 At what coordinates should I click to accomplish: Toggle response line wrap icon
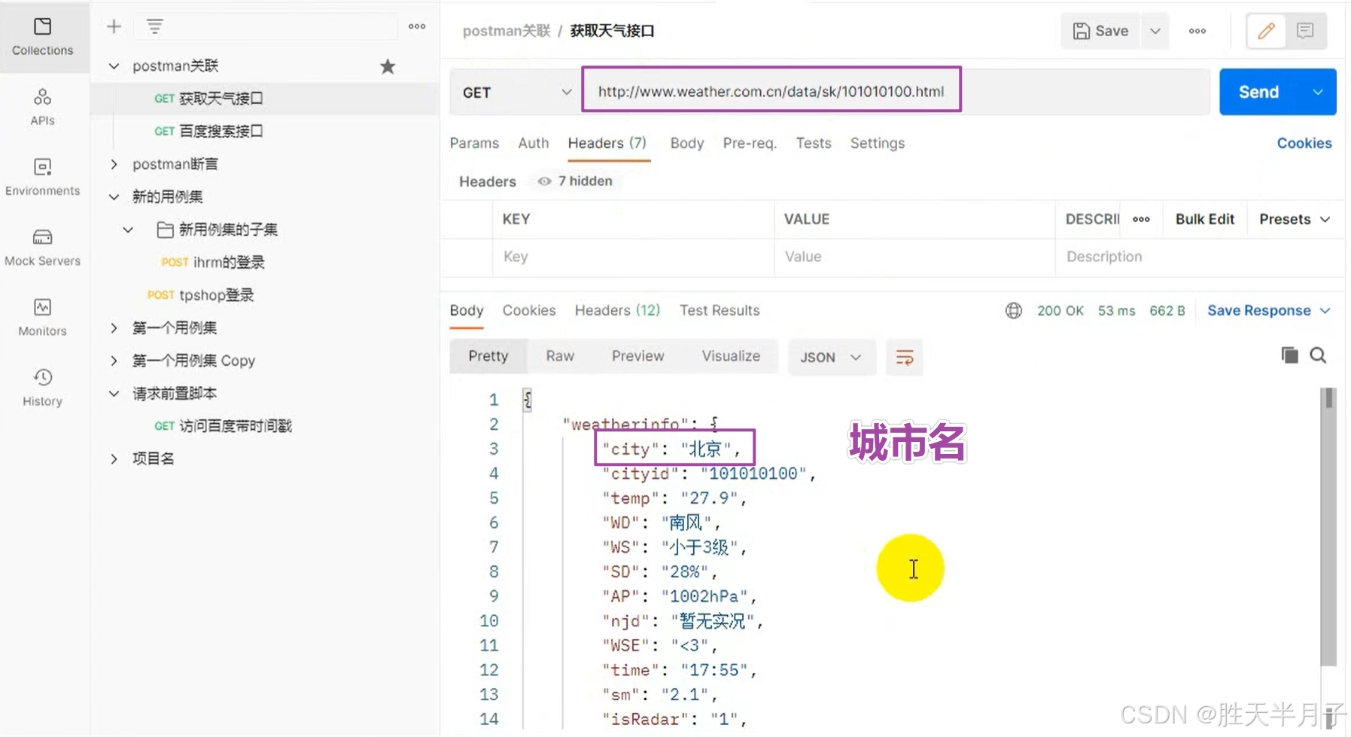pos(905,357)
